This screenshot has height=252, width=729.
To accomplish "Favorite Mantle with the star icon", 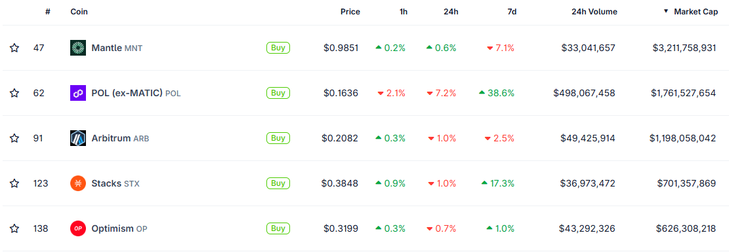I will point(14,48).
